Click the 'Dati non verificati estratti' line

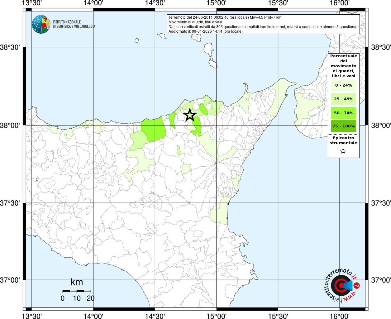coord(264,27)
